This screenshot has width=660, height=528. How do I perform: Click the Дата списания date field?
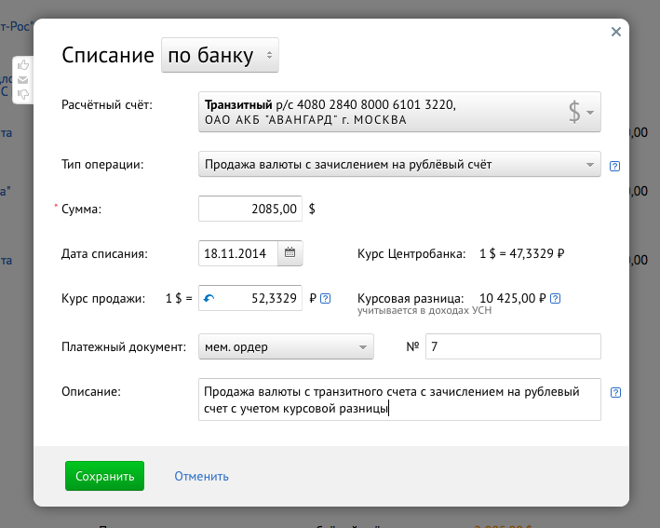[x=238, y=253]
